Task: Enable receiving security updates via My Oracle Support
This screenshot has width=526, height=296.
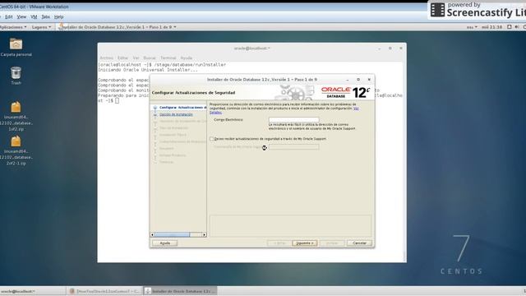Action: click(212, 139)
